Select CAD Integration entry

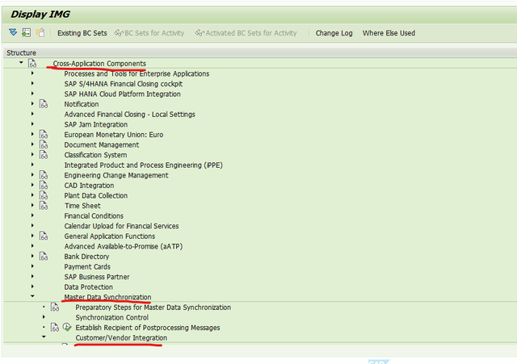tap(89, 186)
